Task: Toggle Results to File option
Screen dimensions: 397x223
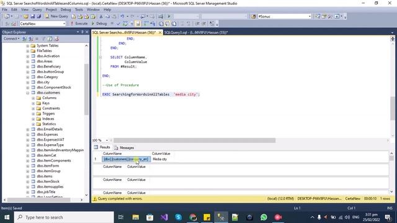Action: (174, 24)
